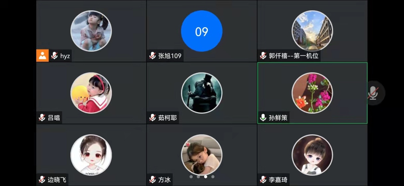The height and width of the screenshot is (186, 404).
Task: Go to the first page indicator dot
Action: 191,177
